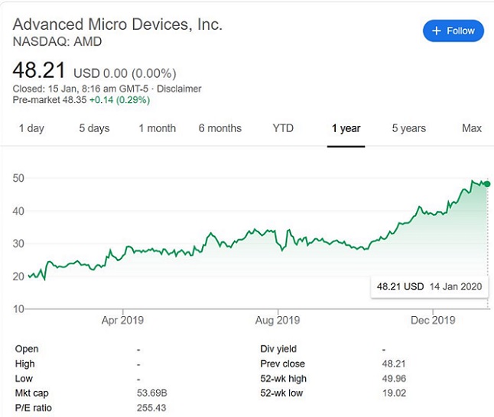Click the Follow button

click(x=453, y=31)
